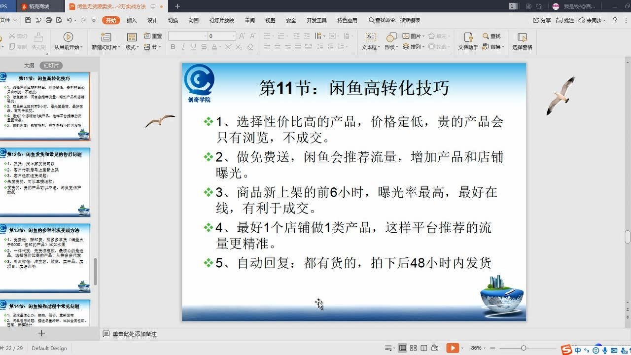The width and height of the screenshot is (631, 355).
Task: Open Print Preview icon
Action: click(59, 20)
